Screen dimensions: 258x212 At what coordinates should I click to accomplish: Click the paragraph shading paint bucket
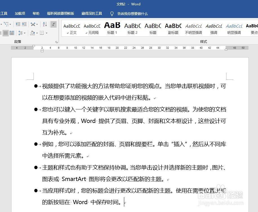32,33
